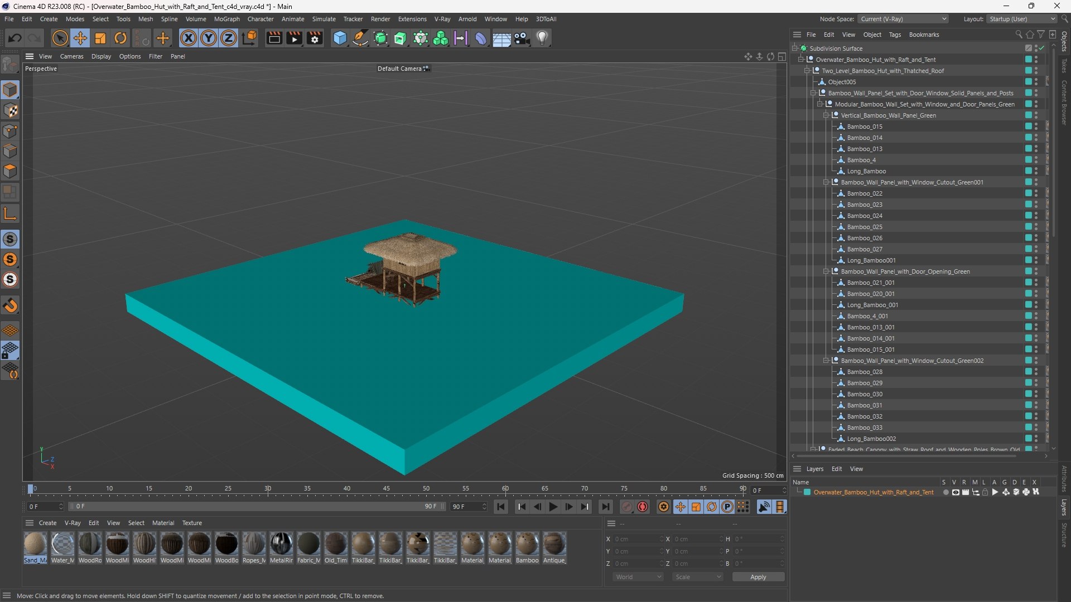Toggle Y axis lock
This screenshot has height=602, width=1071.
[209, 38]
